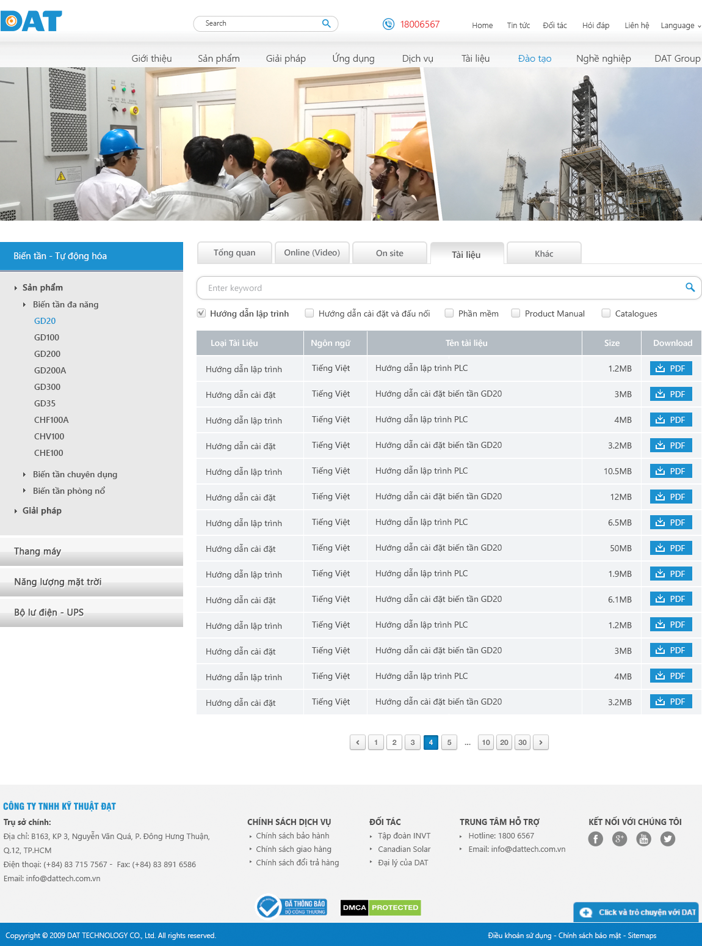This screenshot has height=946, width=702.
Task: Expand the Năng lượng mặt trời section
Action: 92,582
